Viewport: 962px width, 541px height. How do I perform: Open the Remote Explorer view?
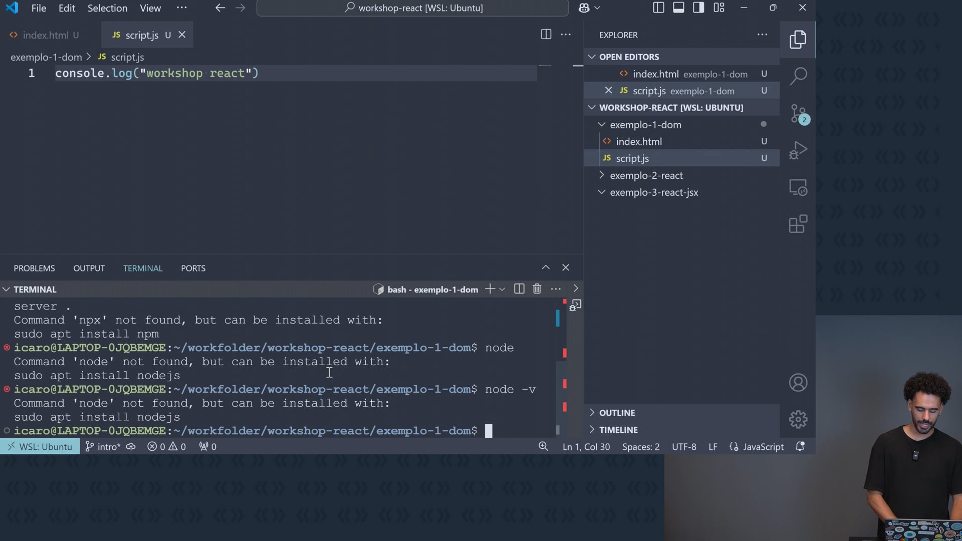coord(798,187)
